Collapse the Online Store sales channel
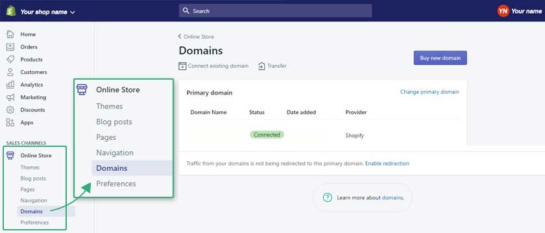 click(x=36, y=155)
